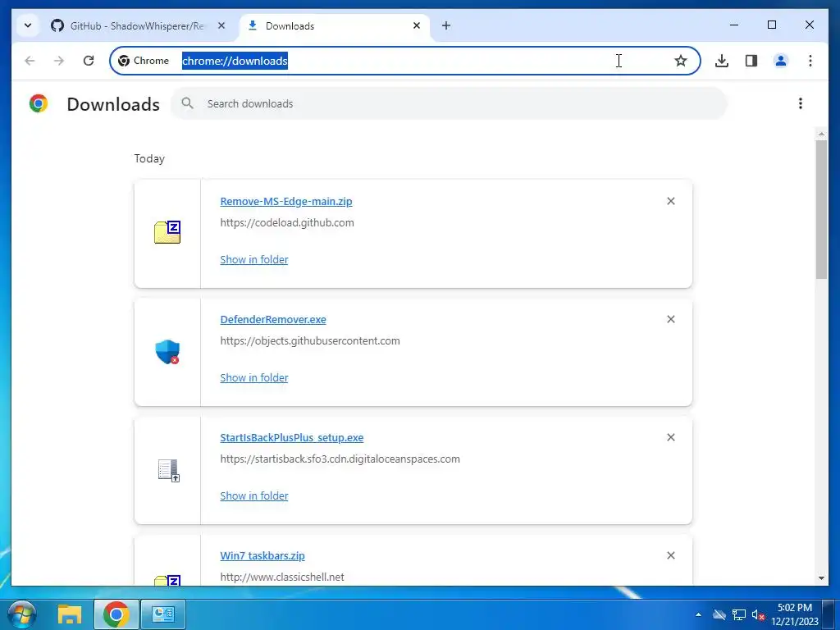Viewport: 840px width, 630px height.
Task: Click the classicshell.net source URL
Action: click(x=282, y=577)
